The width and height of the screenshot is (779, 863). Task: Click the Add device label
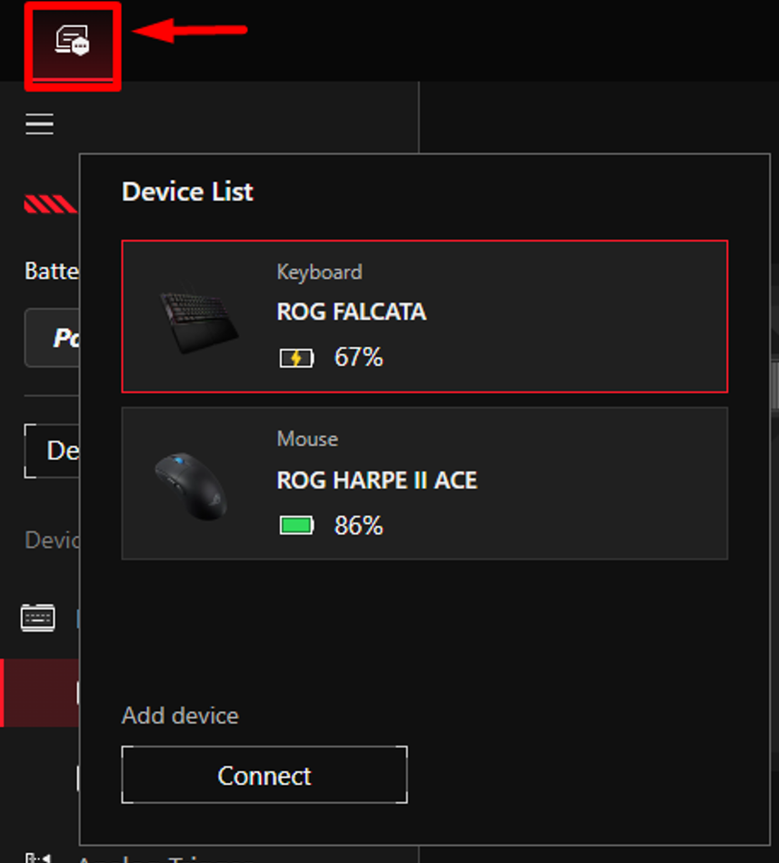click(x=180, y=716)
